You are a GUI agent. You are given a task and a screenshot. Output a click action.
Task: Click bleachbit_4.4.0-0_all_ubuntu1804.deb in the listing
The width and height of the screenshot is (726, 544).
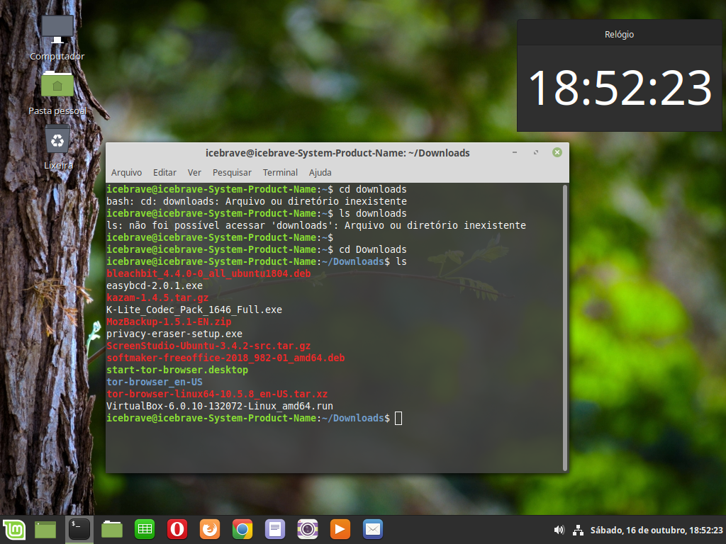pos(208,273)
